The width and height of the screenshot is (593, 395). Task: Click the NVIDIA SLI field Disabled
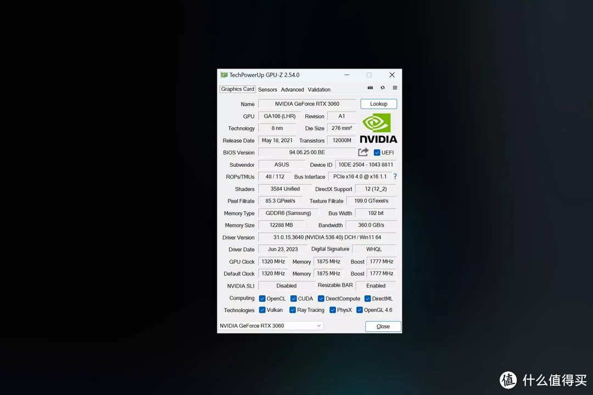pos(286,286)
